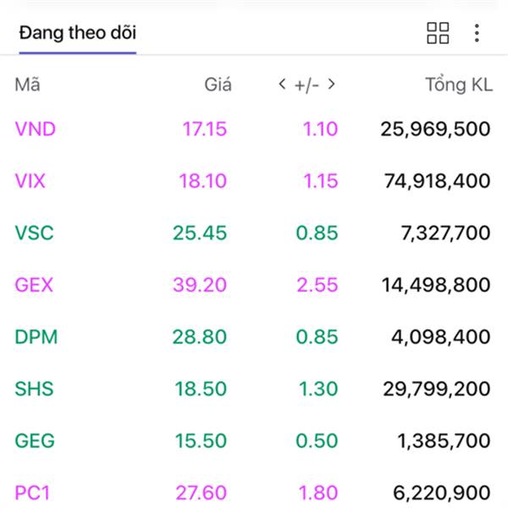Select the VIX stock symbol

coord(30,180)
